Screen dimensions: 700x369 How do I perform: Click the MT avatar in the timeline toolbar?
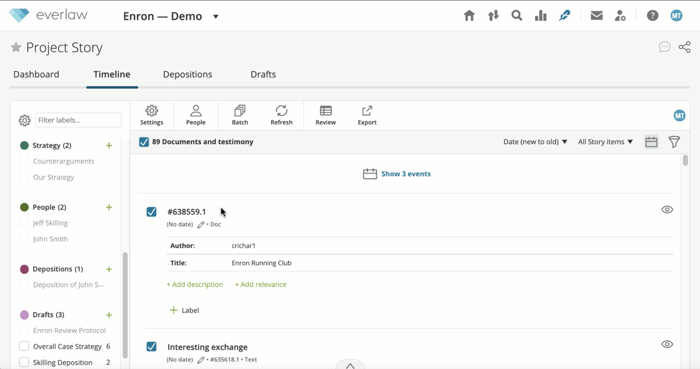680,115
